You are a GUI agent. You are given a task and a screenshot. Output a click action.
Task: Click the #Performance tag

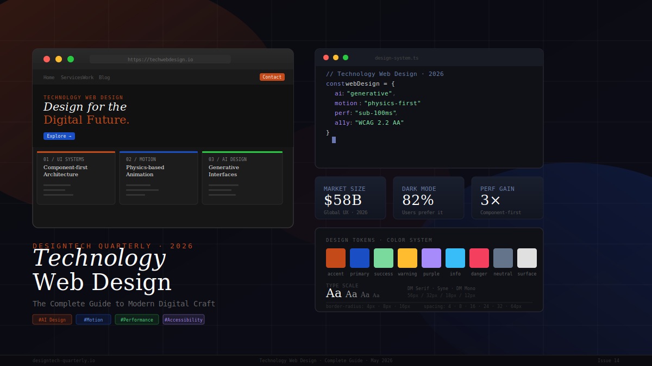pos(137,319)
